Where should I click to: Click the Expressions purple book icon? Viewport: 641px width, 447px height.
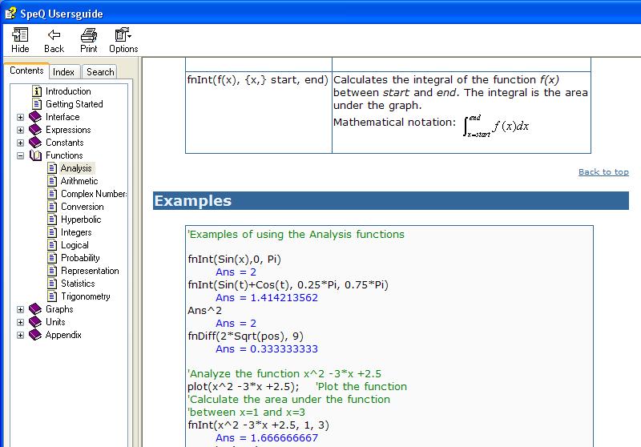pos(35,130)
